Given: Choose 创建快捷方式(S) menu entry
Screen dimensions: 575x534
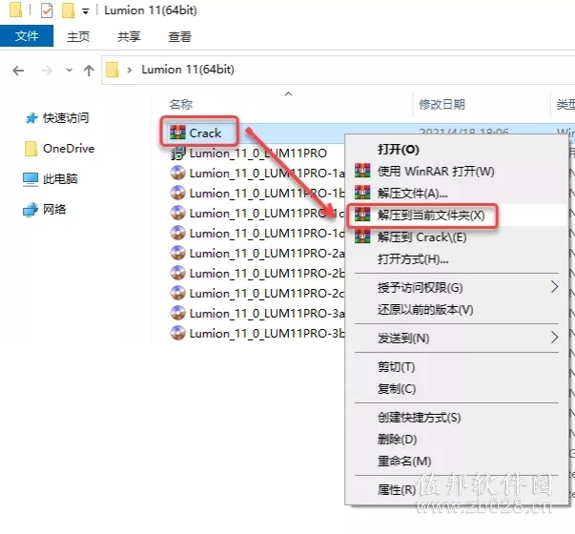Looking at the screenshot, I should pos(420,417).
